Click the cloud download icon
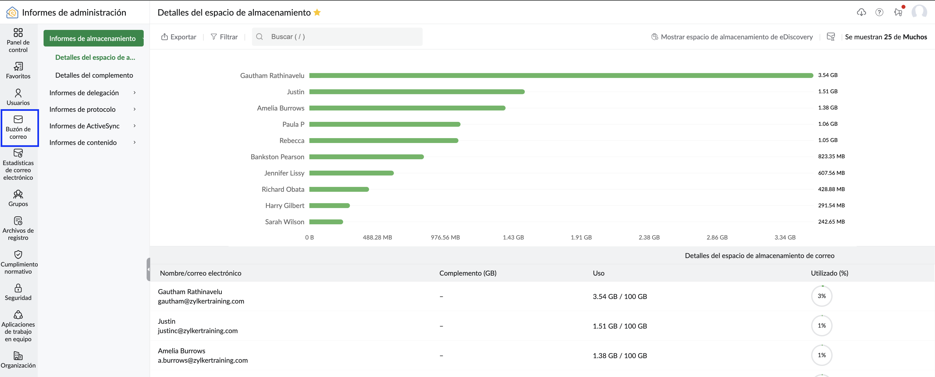 click(x=861, y=12)
